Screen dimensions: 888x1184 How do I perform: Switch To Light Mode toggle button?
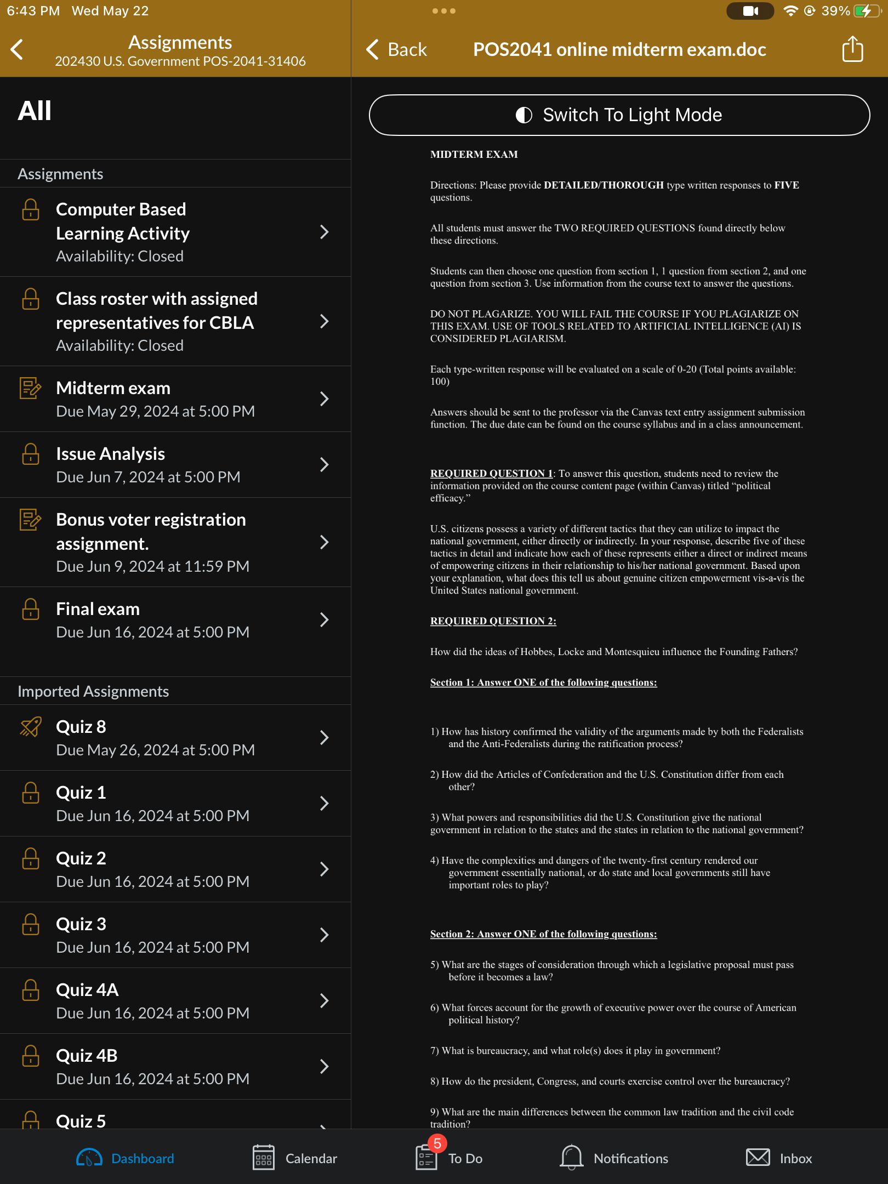click(619, 115)
